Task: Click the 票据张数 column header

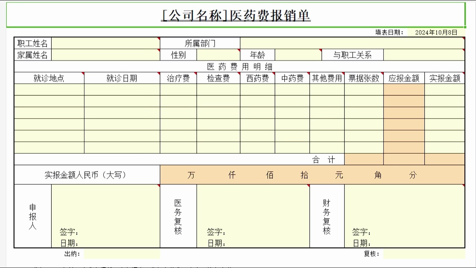Action: [364, 78]
